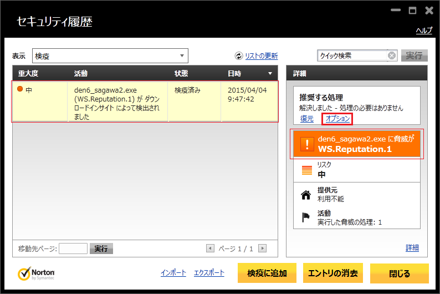Focus the 移動先ページ page number field
Image resolution: width=440 pixels, height=294 pixels.
(73, 249)
